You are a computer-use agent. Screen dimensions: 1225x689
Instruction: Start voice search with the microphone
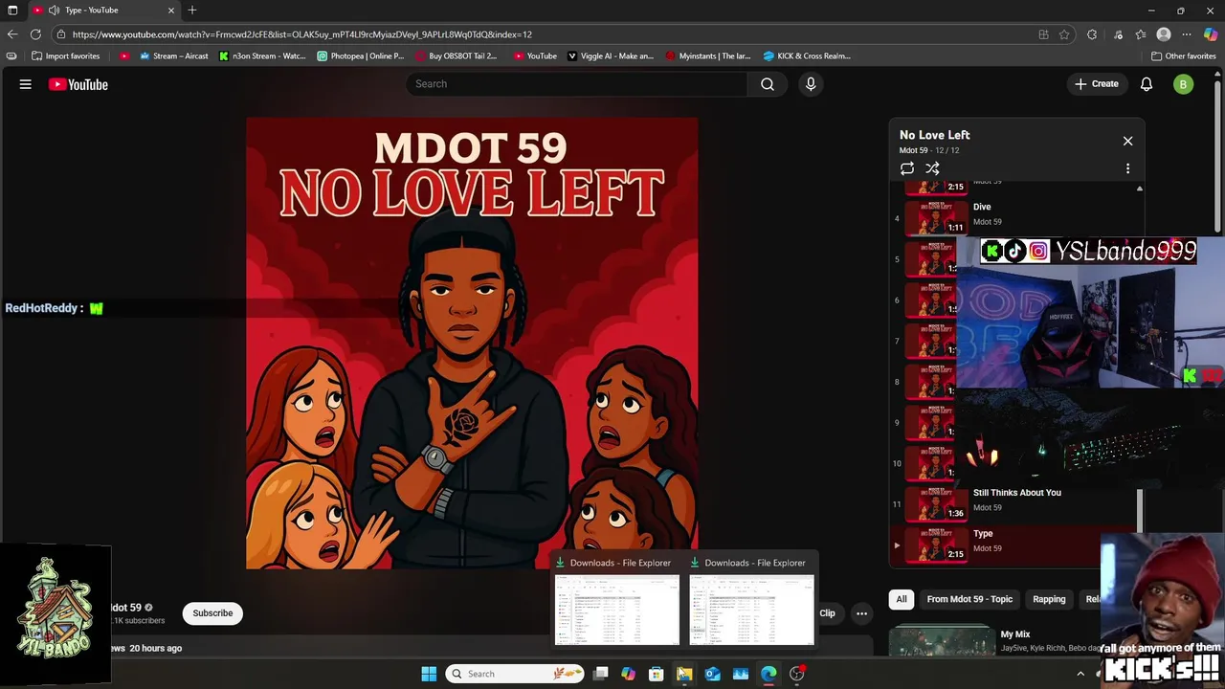click(811, 84)
